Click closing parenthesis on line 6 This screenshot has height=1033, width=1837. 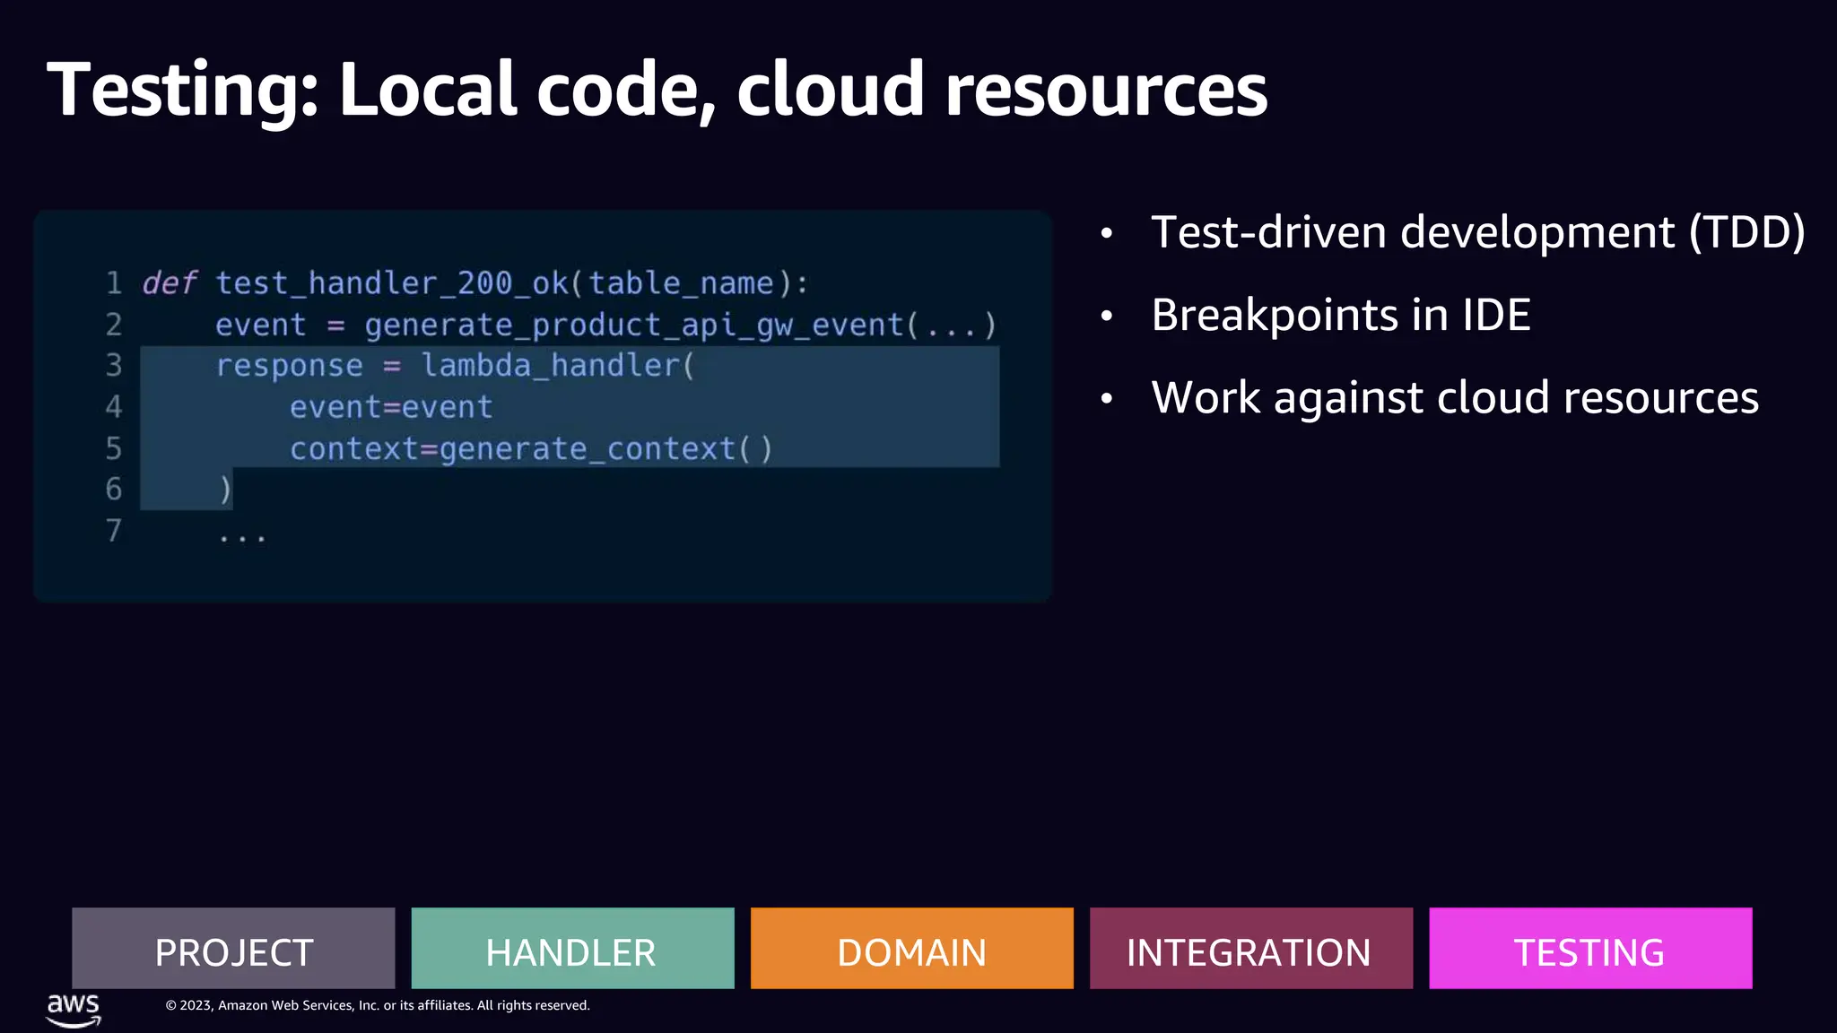pyautogui.click(x=225, y=490)
